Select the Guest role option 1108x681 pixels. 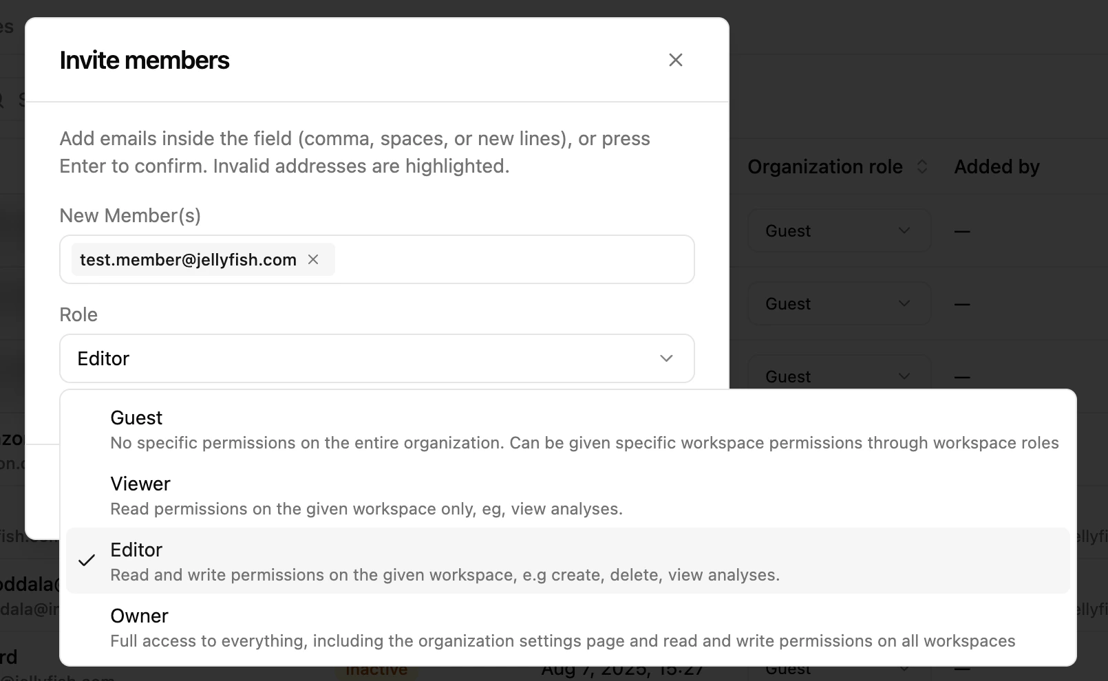coord(568,429)
